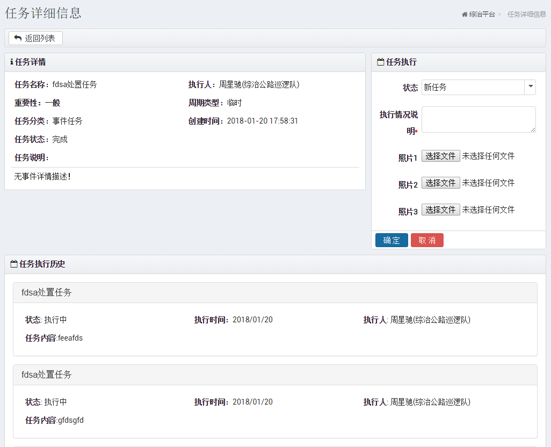Click the 任务状态 value 完成
551x447 pixels.
point(60,140)
